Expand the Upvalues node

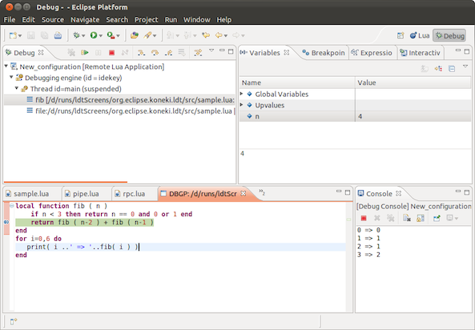click(x=241, y=105)
